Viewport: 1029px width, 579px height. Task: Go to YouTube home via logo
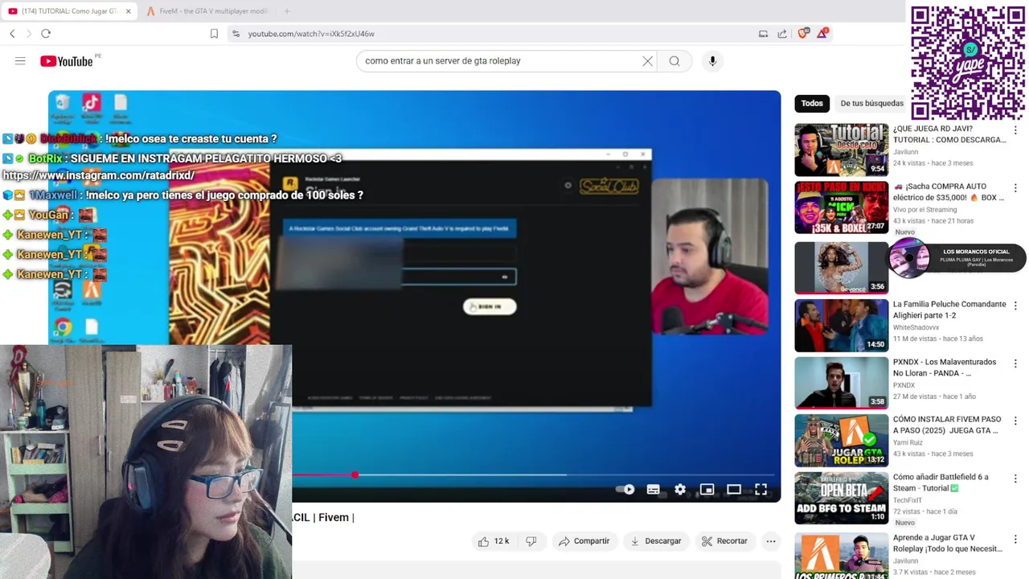[67, 61]
